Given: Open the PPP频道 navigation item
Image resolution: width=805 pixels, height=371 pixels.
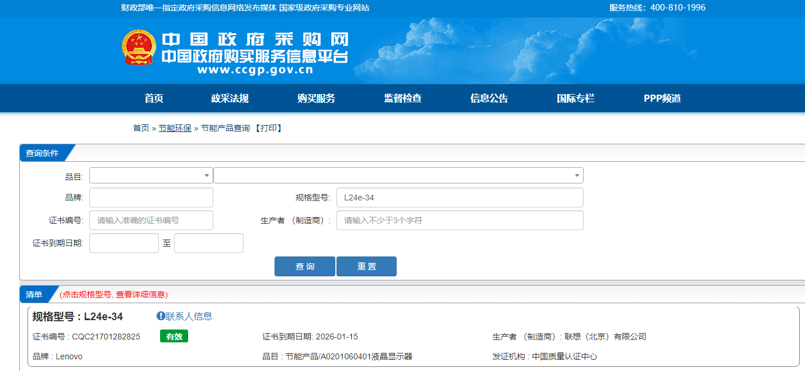Looking at the screenshot, I should point(662,98).
